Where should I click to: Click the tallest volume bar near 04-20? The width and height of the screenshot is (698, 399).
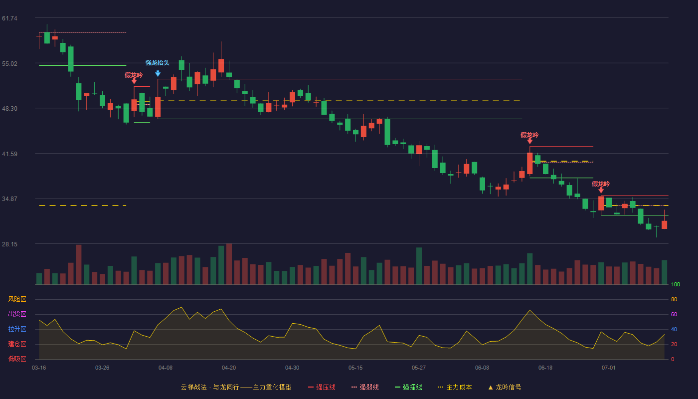(229, 264)
